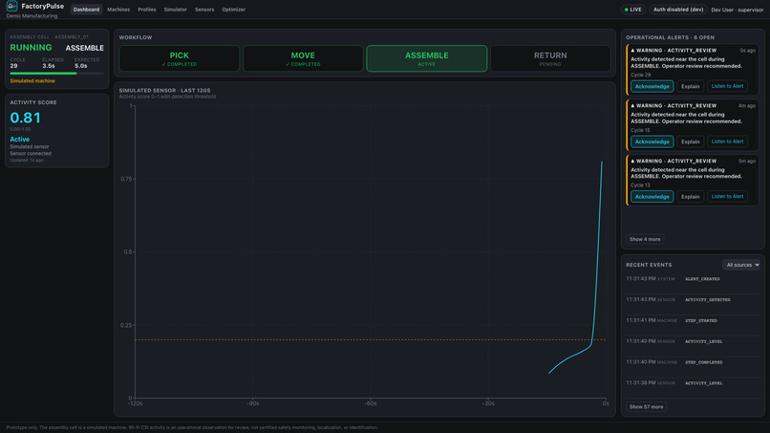Acknowledge the Cycle 15 alert
This screenshot has height=433, width=770.
pyautogui.click(x=652, y=141)
